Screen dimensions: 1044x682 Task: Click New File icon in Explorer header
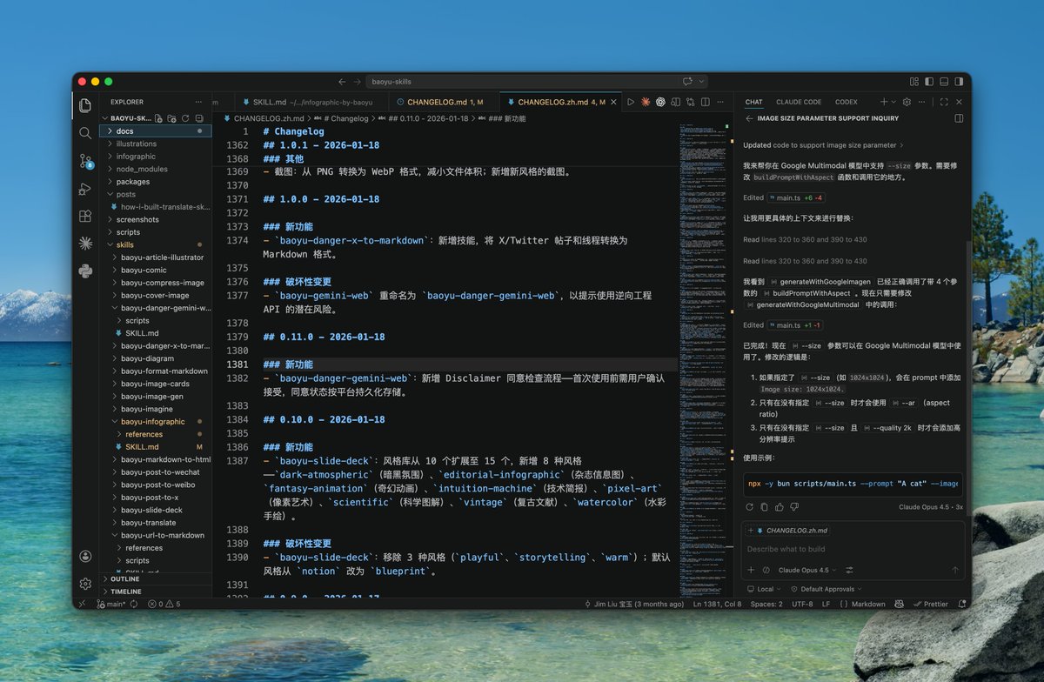[x=158, y=118]
